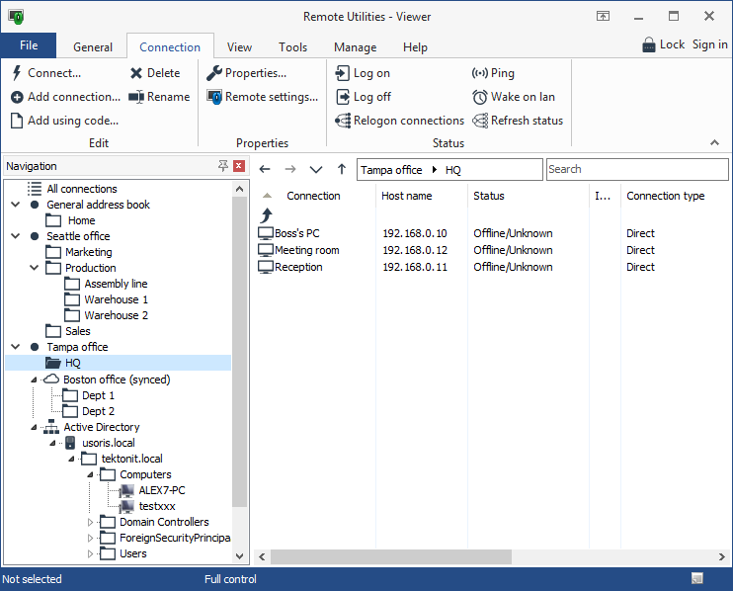
Task: Go forward with the right arrow
Action: coord(290,169)
